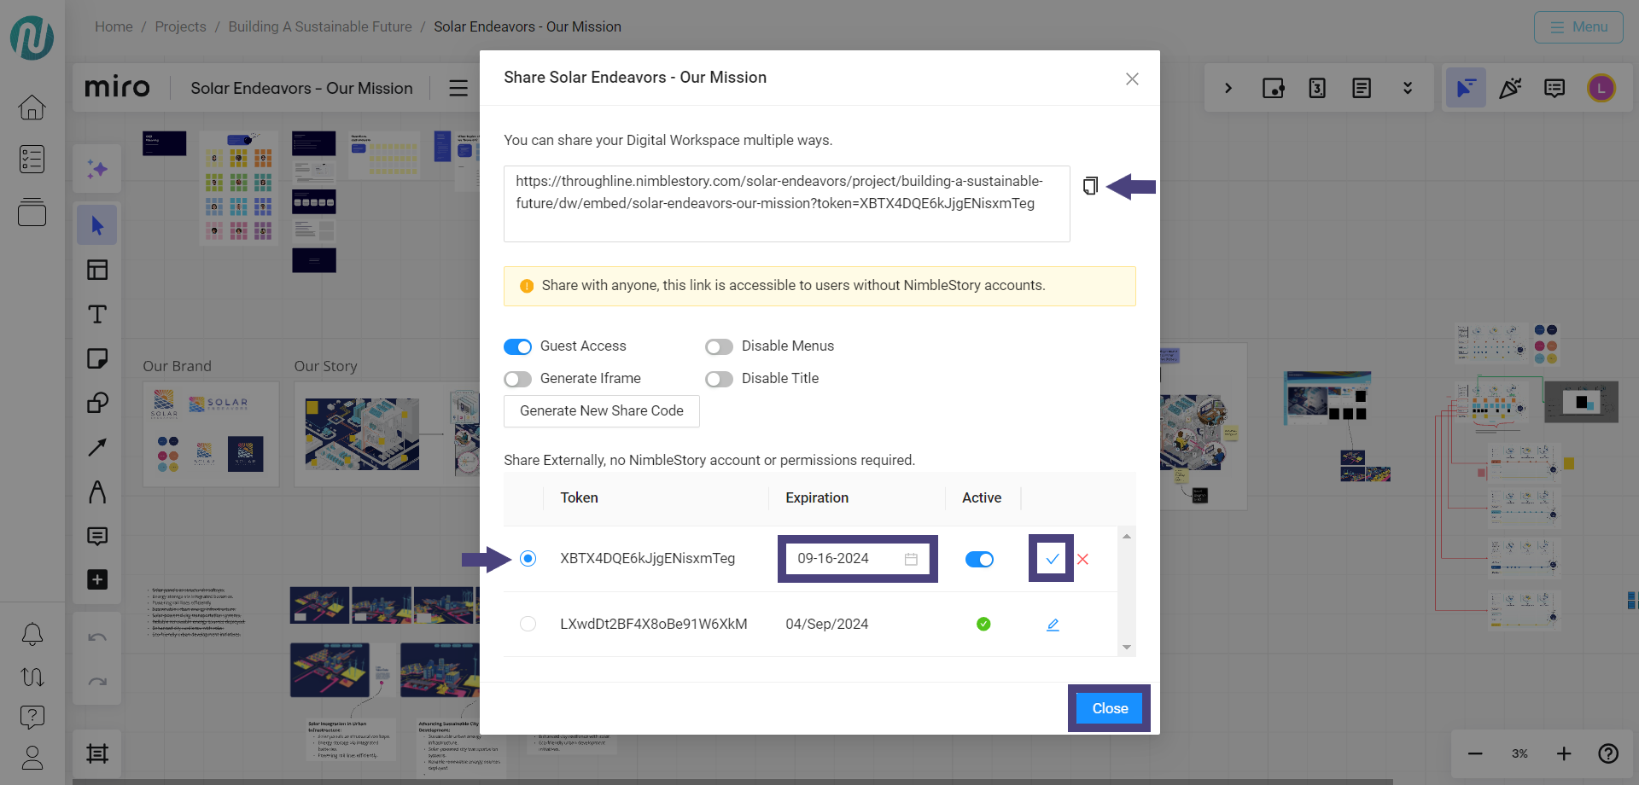1639x785 pixels.
Task: Click the NimbleStory logo
Action: click(32, 38)
